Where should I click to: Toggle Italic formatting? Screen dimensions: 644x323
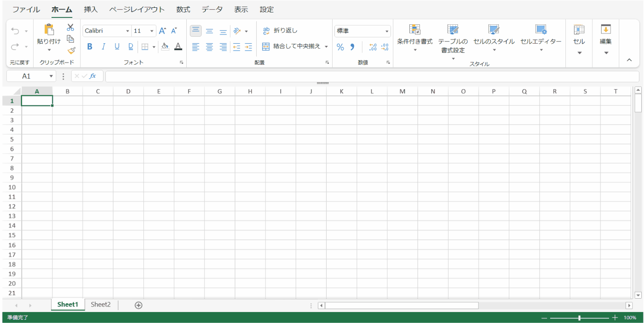click(x=103, y=46)
